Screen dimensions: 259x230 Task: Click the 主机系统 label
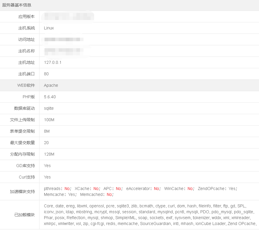pos(27,28)
